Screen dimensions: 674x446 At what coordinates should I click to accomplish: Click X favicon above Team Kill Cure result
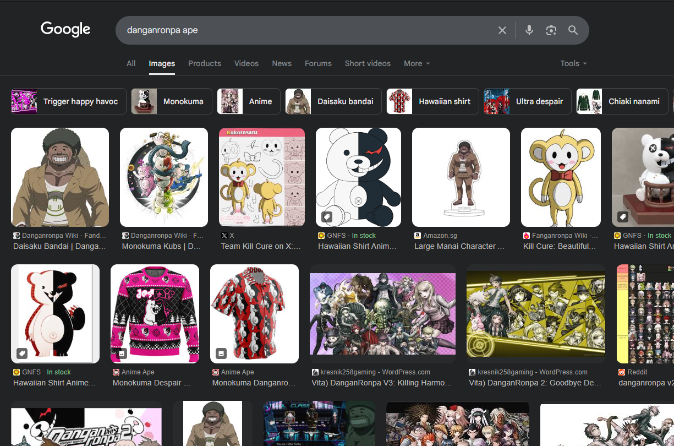(224, 235)
